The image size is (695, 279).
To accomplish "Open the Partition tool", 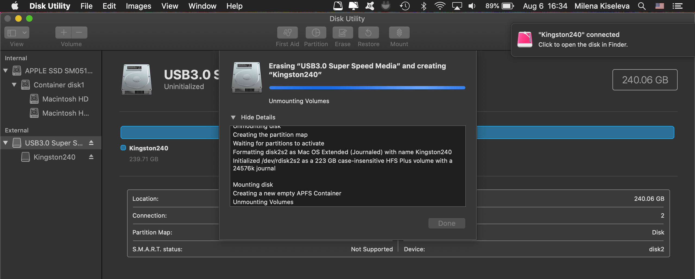I will [316, 33].
